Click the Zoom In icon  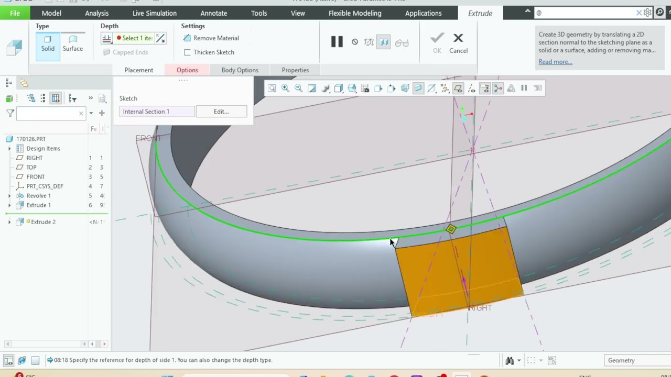(x=285, y=88)
